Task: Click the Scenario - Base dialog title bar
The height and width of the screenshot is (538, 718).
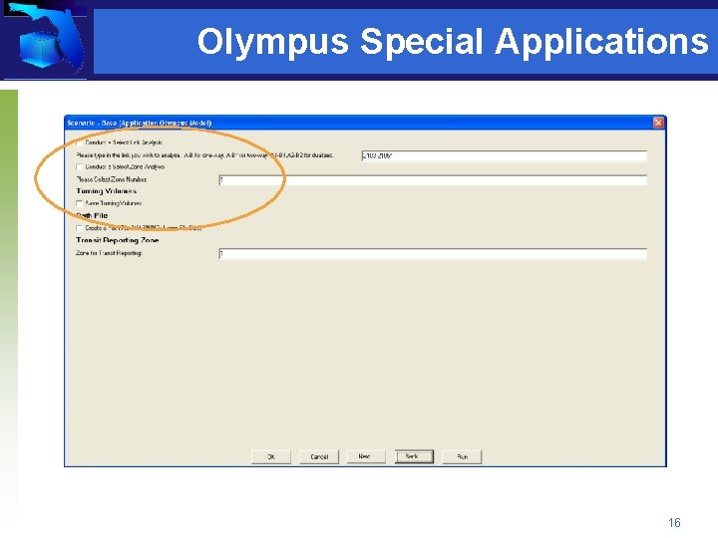Action: (x=365, y=123)
